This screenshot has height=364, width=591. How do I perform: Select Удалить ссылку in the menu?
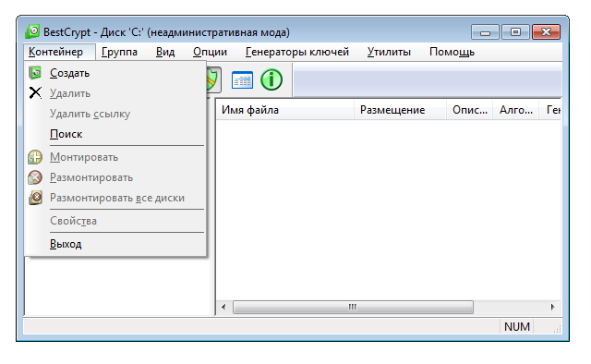115,114
